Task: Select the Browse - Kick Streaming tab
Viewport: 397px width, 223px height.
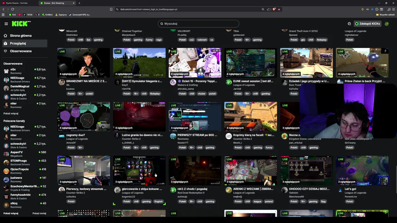Action: (57, 3)
